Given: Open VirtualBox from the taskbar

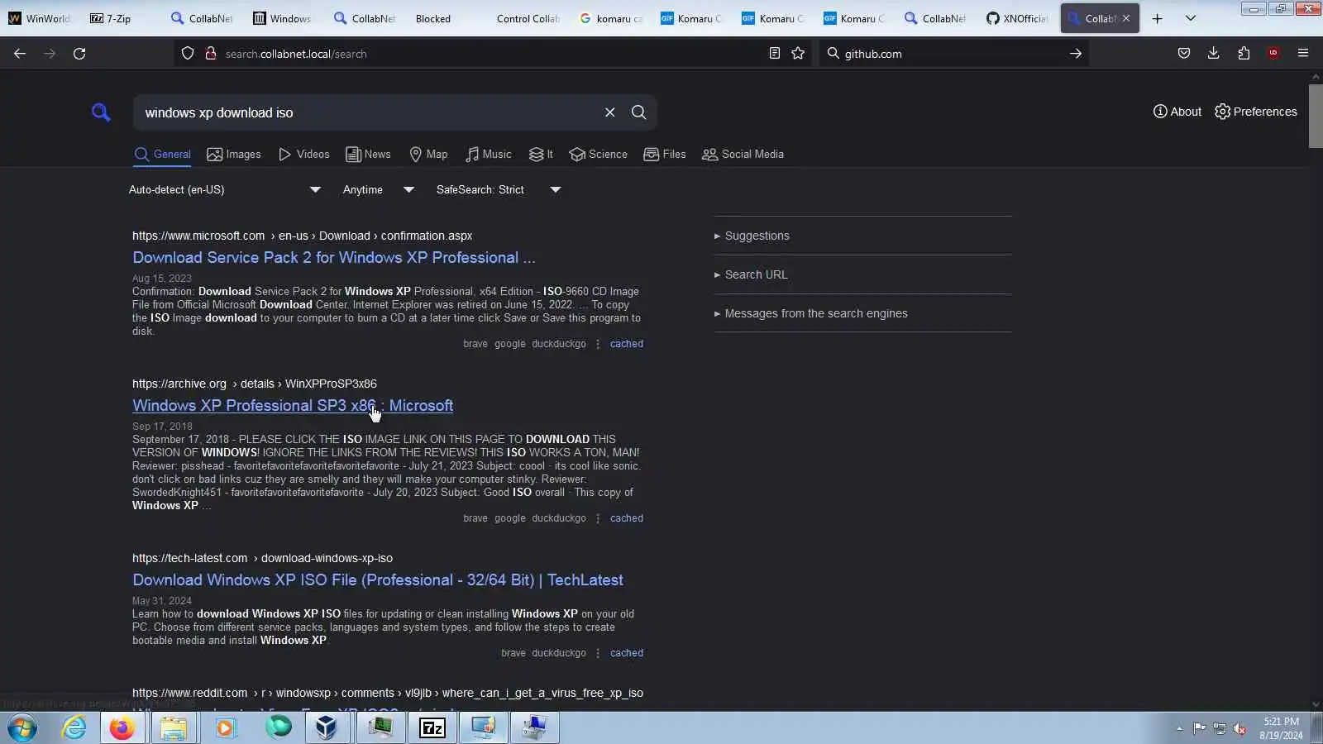Looking at the screenshot, I should [x=327, y=728].
